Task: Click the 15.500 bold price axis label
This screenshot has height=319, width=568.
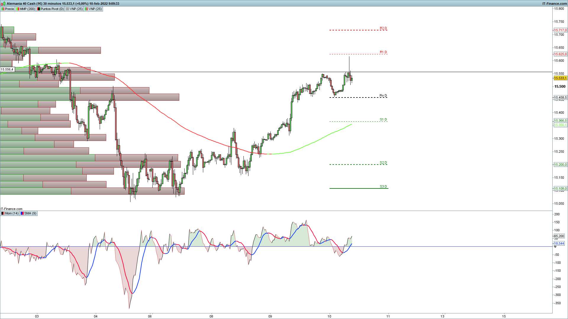Action: point(560,87)
